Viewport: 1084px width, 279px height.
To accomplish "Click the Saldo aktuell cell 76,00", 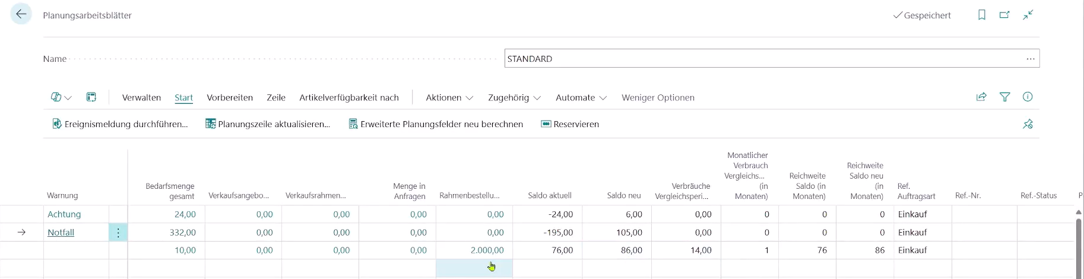I will 562,250.
